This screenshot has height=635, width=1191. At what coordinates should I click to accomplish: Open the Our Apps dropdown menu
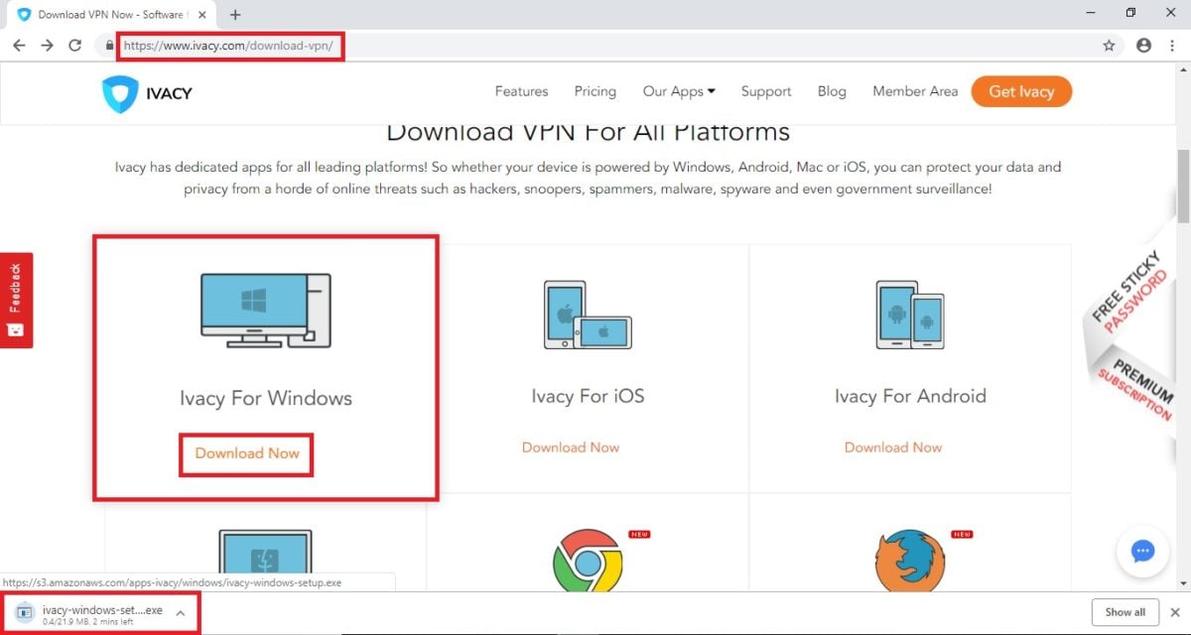[x=679, y=91]
